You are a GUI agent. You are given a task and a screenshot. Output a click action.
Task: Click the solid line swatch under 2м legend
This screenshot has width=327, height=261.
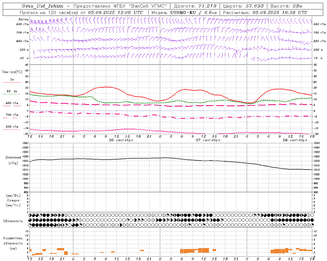(12, 82)
